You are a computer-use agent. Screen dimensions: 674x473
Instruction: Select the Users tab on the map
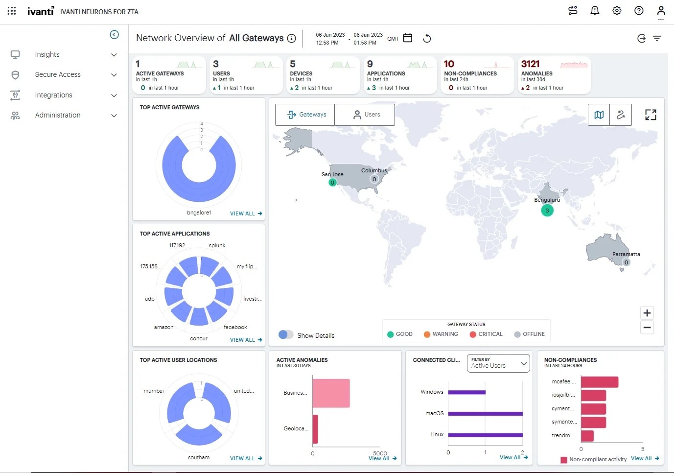366,115
